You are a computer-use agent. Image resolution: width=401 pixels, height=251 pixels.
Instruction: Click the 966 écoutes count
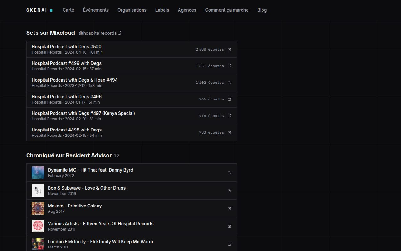tap(211, 99)
